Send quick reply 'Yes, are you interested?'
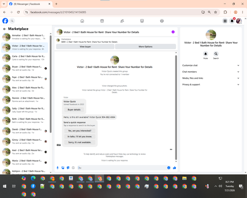This screenshot has height=198, width=247. click(80, 131)
